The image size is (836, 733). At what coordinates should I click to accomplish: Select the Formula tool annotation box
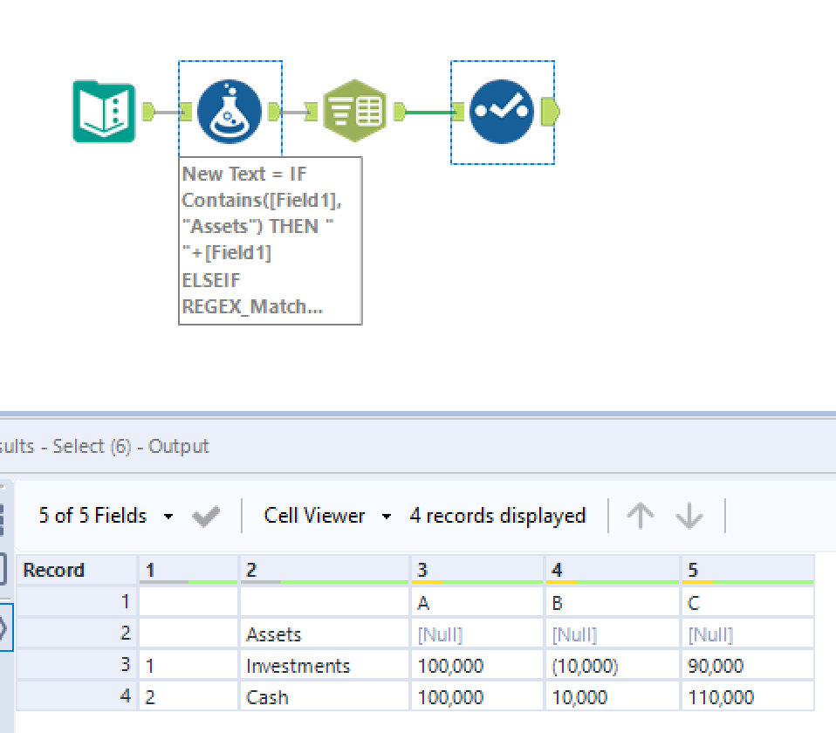[x=270, y=241]
